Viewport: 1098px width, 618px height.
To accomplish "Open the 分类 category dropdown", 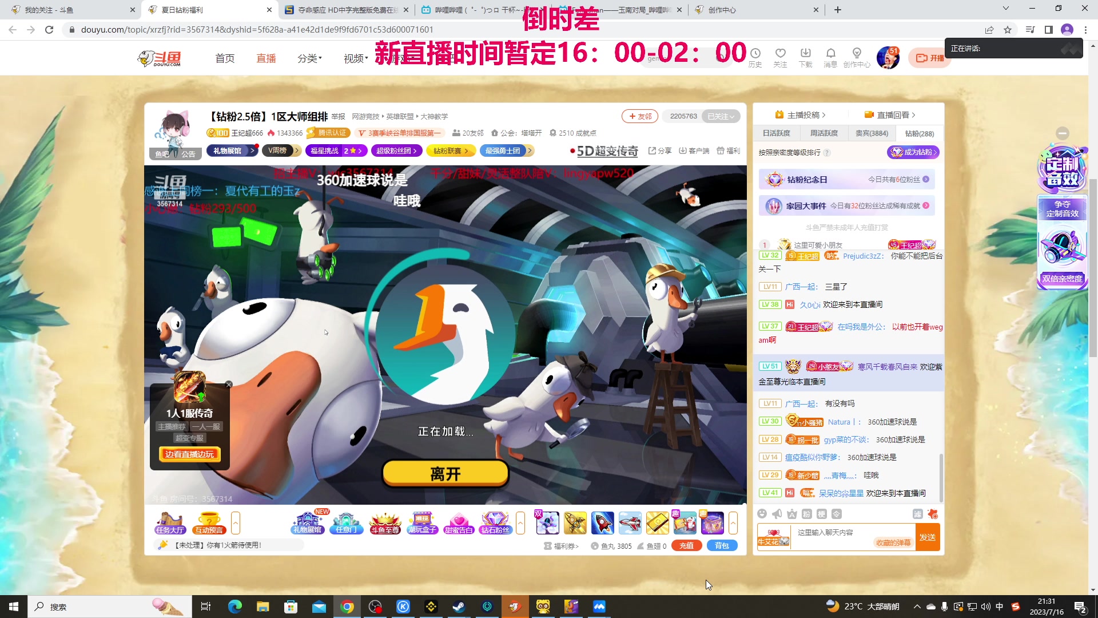I will (x=309, y=58).
